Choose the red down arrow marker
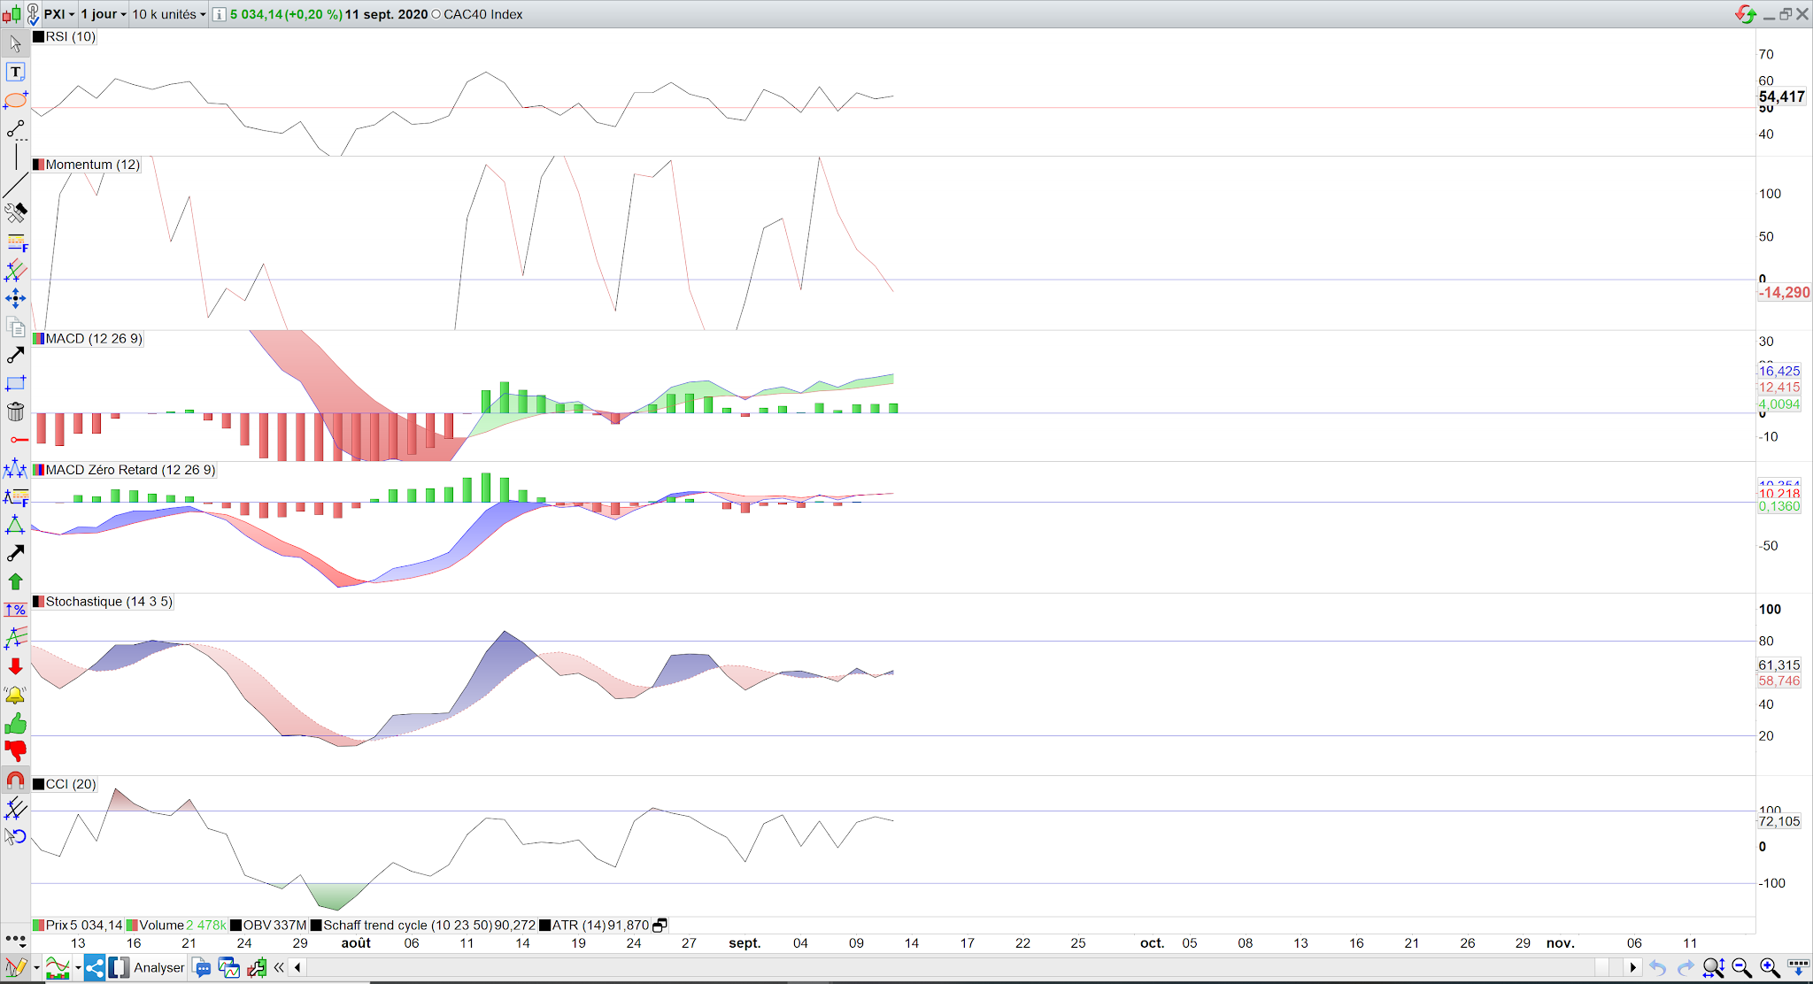This screenshot has height=984, width=1813. (15, 666)
